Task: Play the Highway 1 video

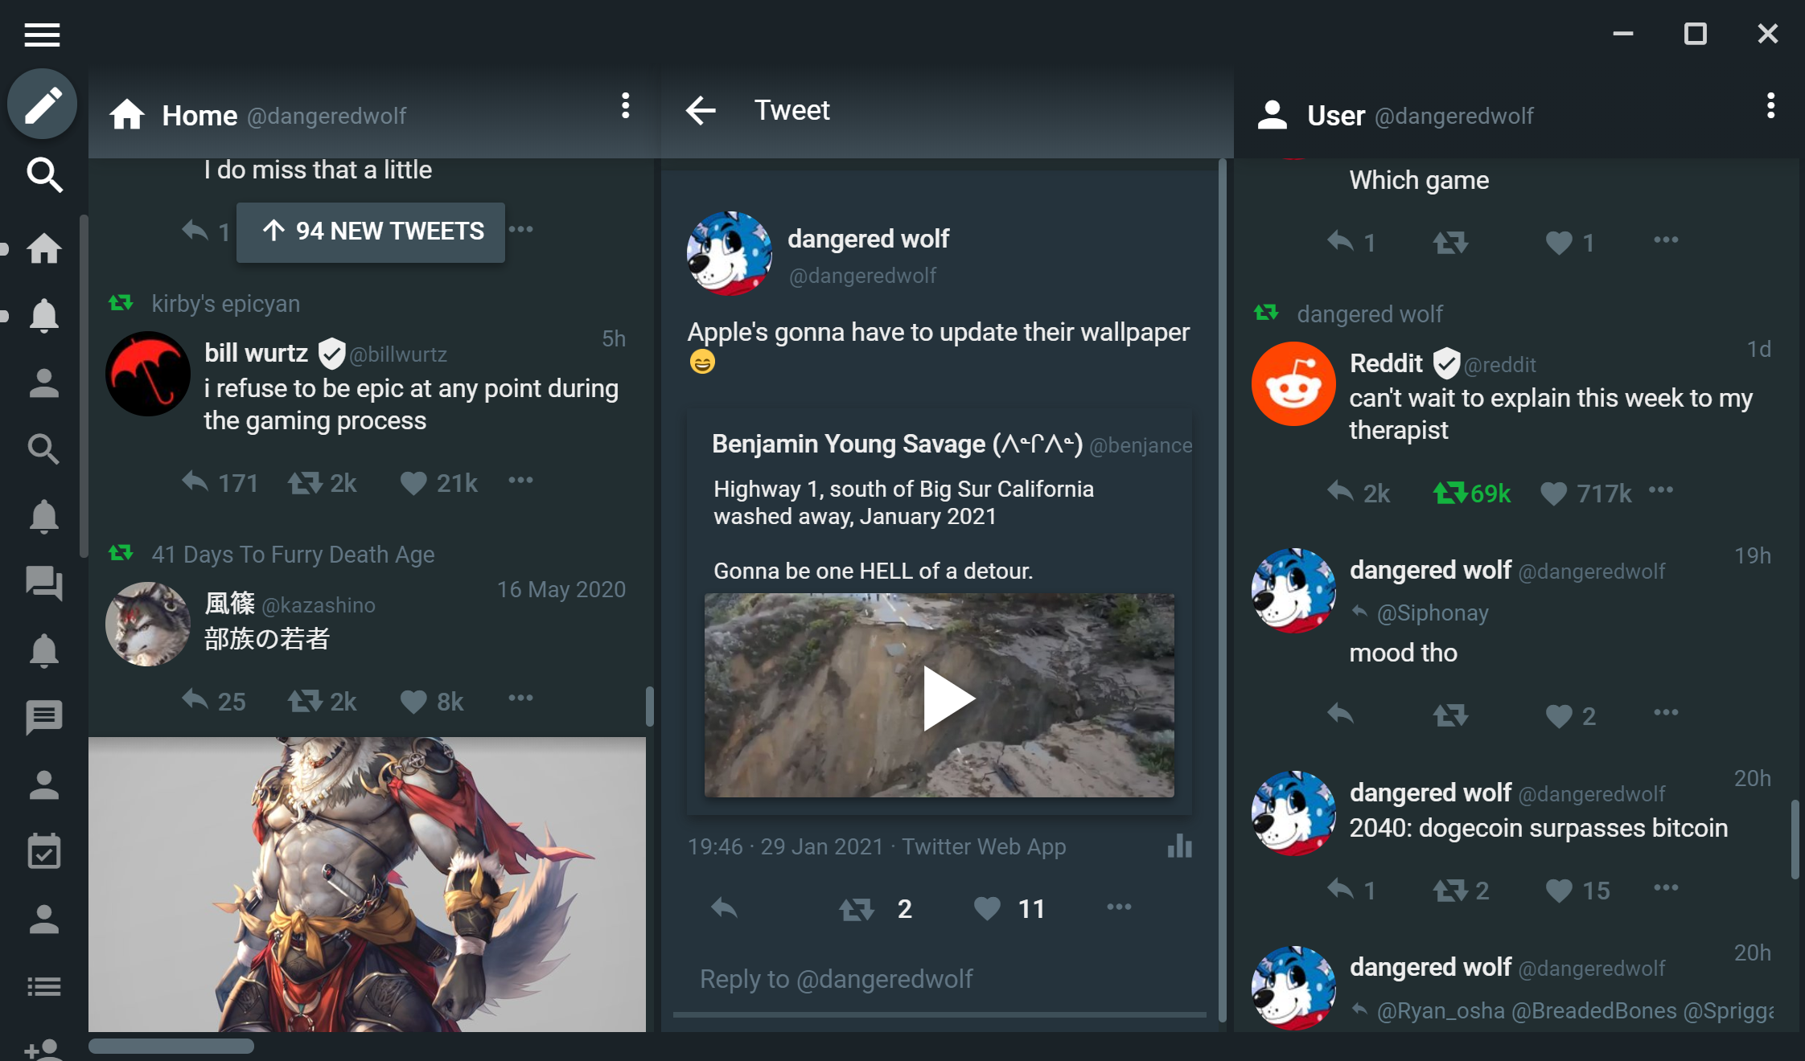Action: [x=947, y=697]
